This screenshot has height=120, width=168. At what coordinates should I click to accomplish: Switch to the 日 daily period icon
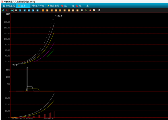point(20,10)
